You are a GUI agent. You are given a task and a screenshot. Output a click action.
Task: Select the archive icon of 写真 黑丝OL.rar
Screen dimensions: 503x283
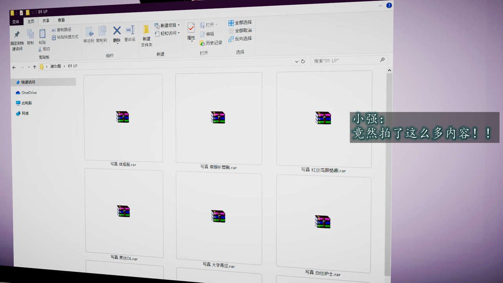pos(123,211)
